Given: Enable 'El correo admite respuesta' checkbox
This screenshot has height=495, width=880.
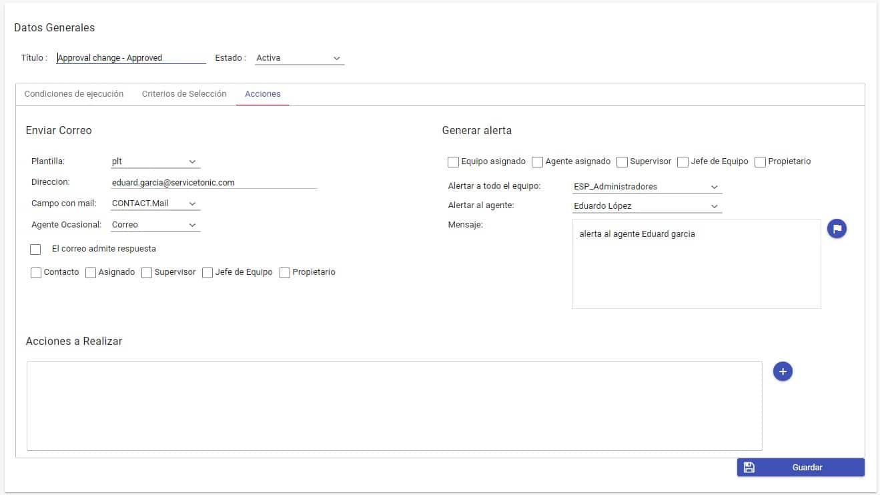Looking at the screenshot, I should click(36, 249).
